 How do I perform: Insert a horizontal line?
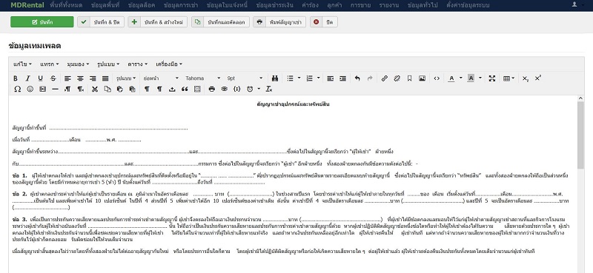coord(55,89)
